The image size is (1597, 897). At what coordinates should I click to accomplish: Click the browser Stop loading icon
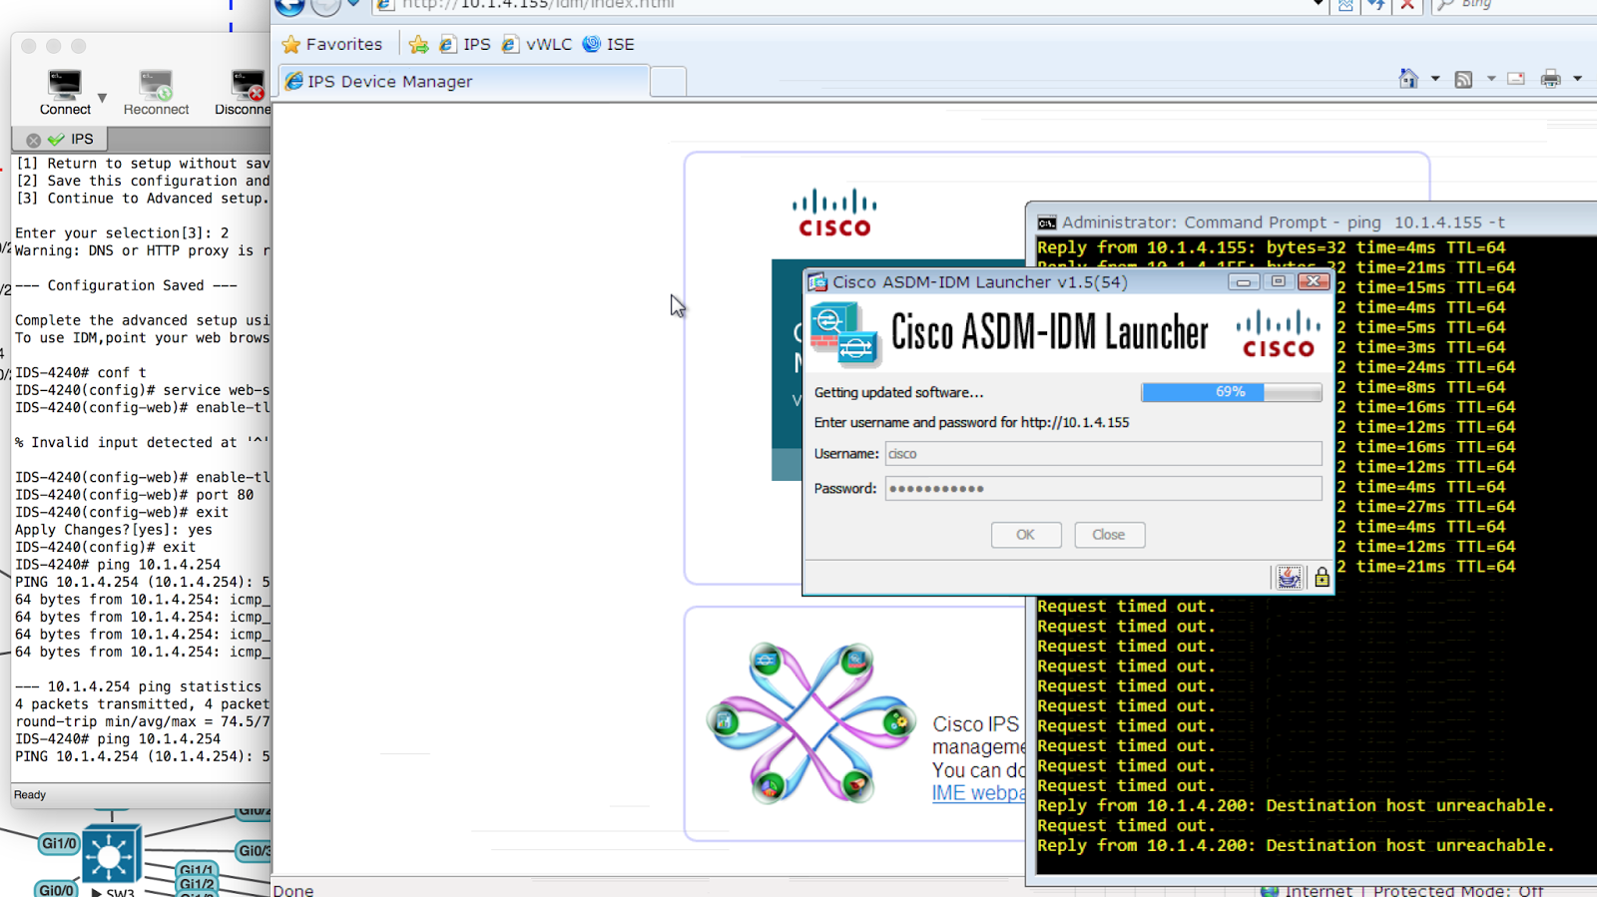(1407, 5)
